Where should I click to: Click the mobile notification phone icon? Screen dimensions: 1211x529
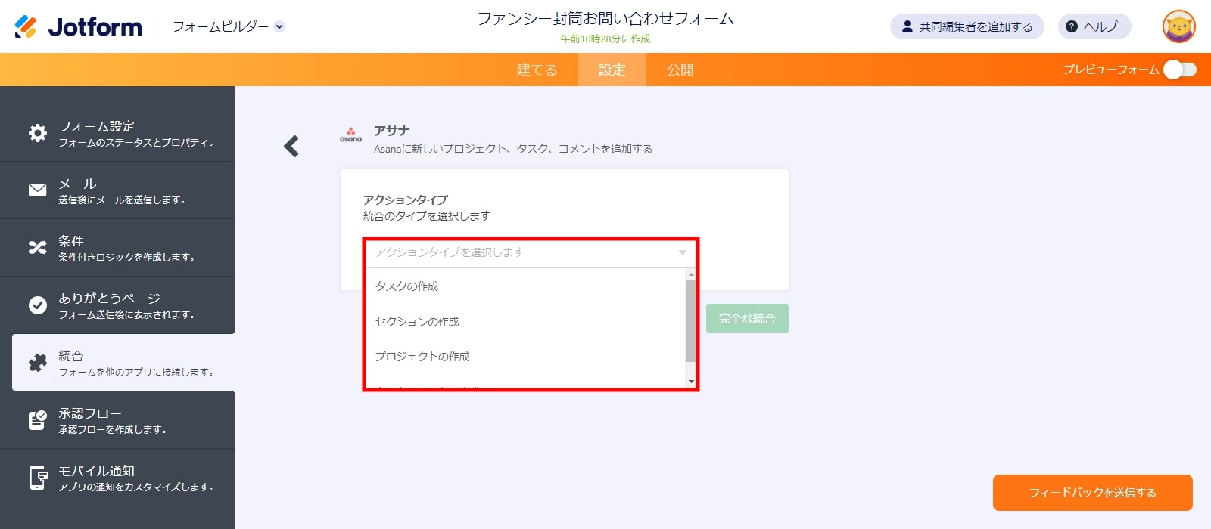(x=37, y=478)
